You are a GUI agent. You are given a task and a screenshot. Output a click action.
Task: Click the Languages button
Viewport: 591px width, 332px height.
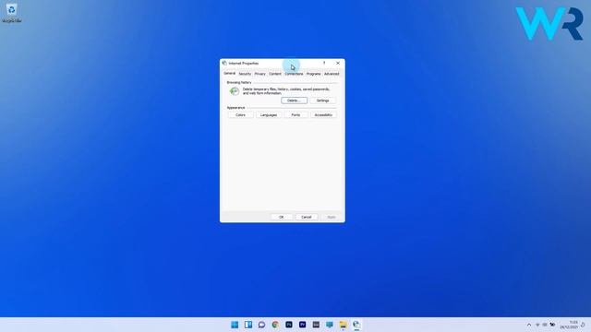click(269, 114)
